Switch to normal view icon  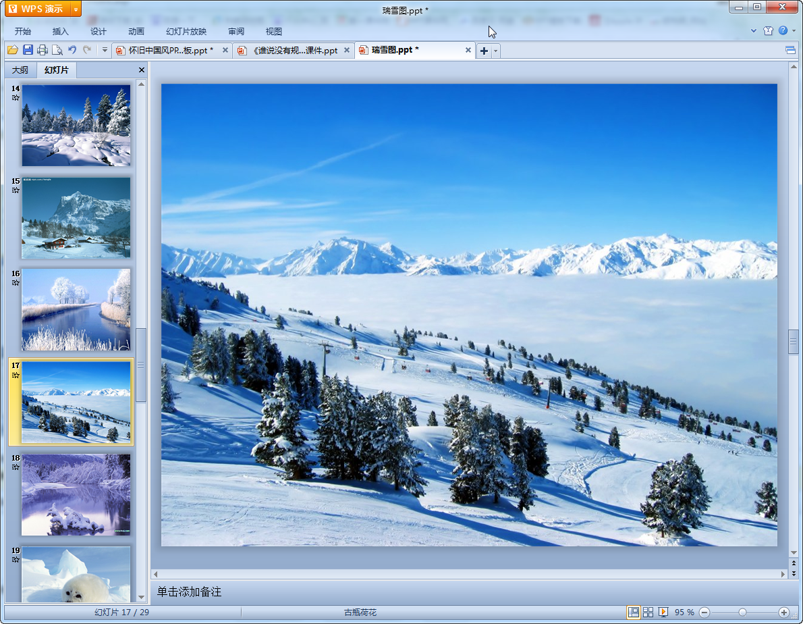(x=634, y=613)
